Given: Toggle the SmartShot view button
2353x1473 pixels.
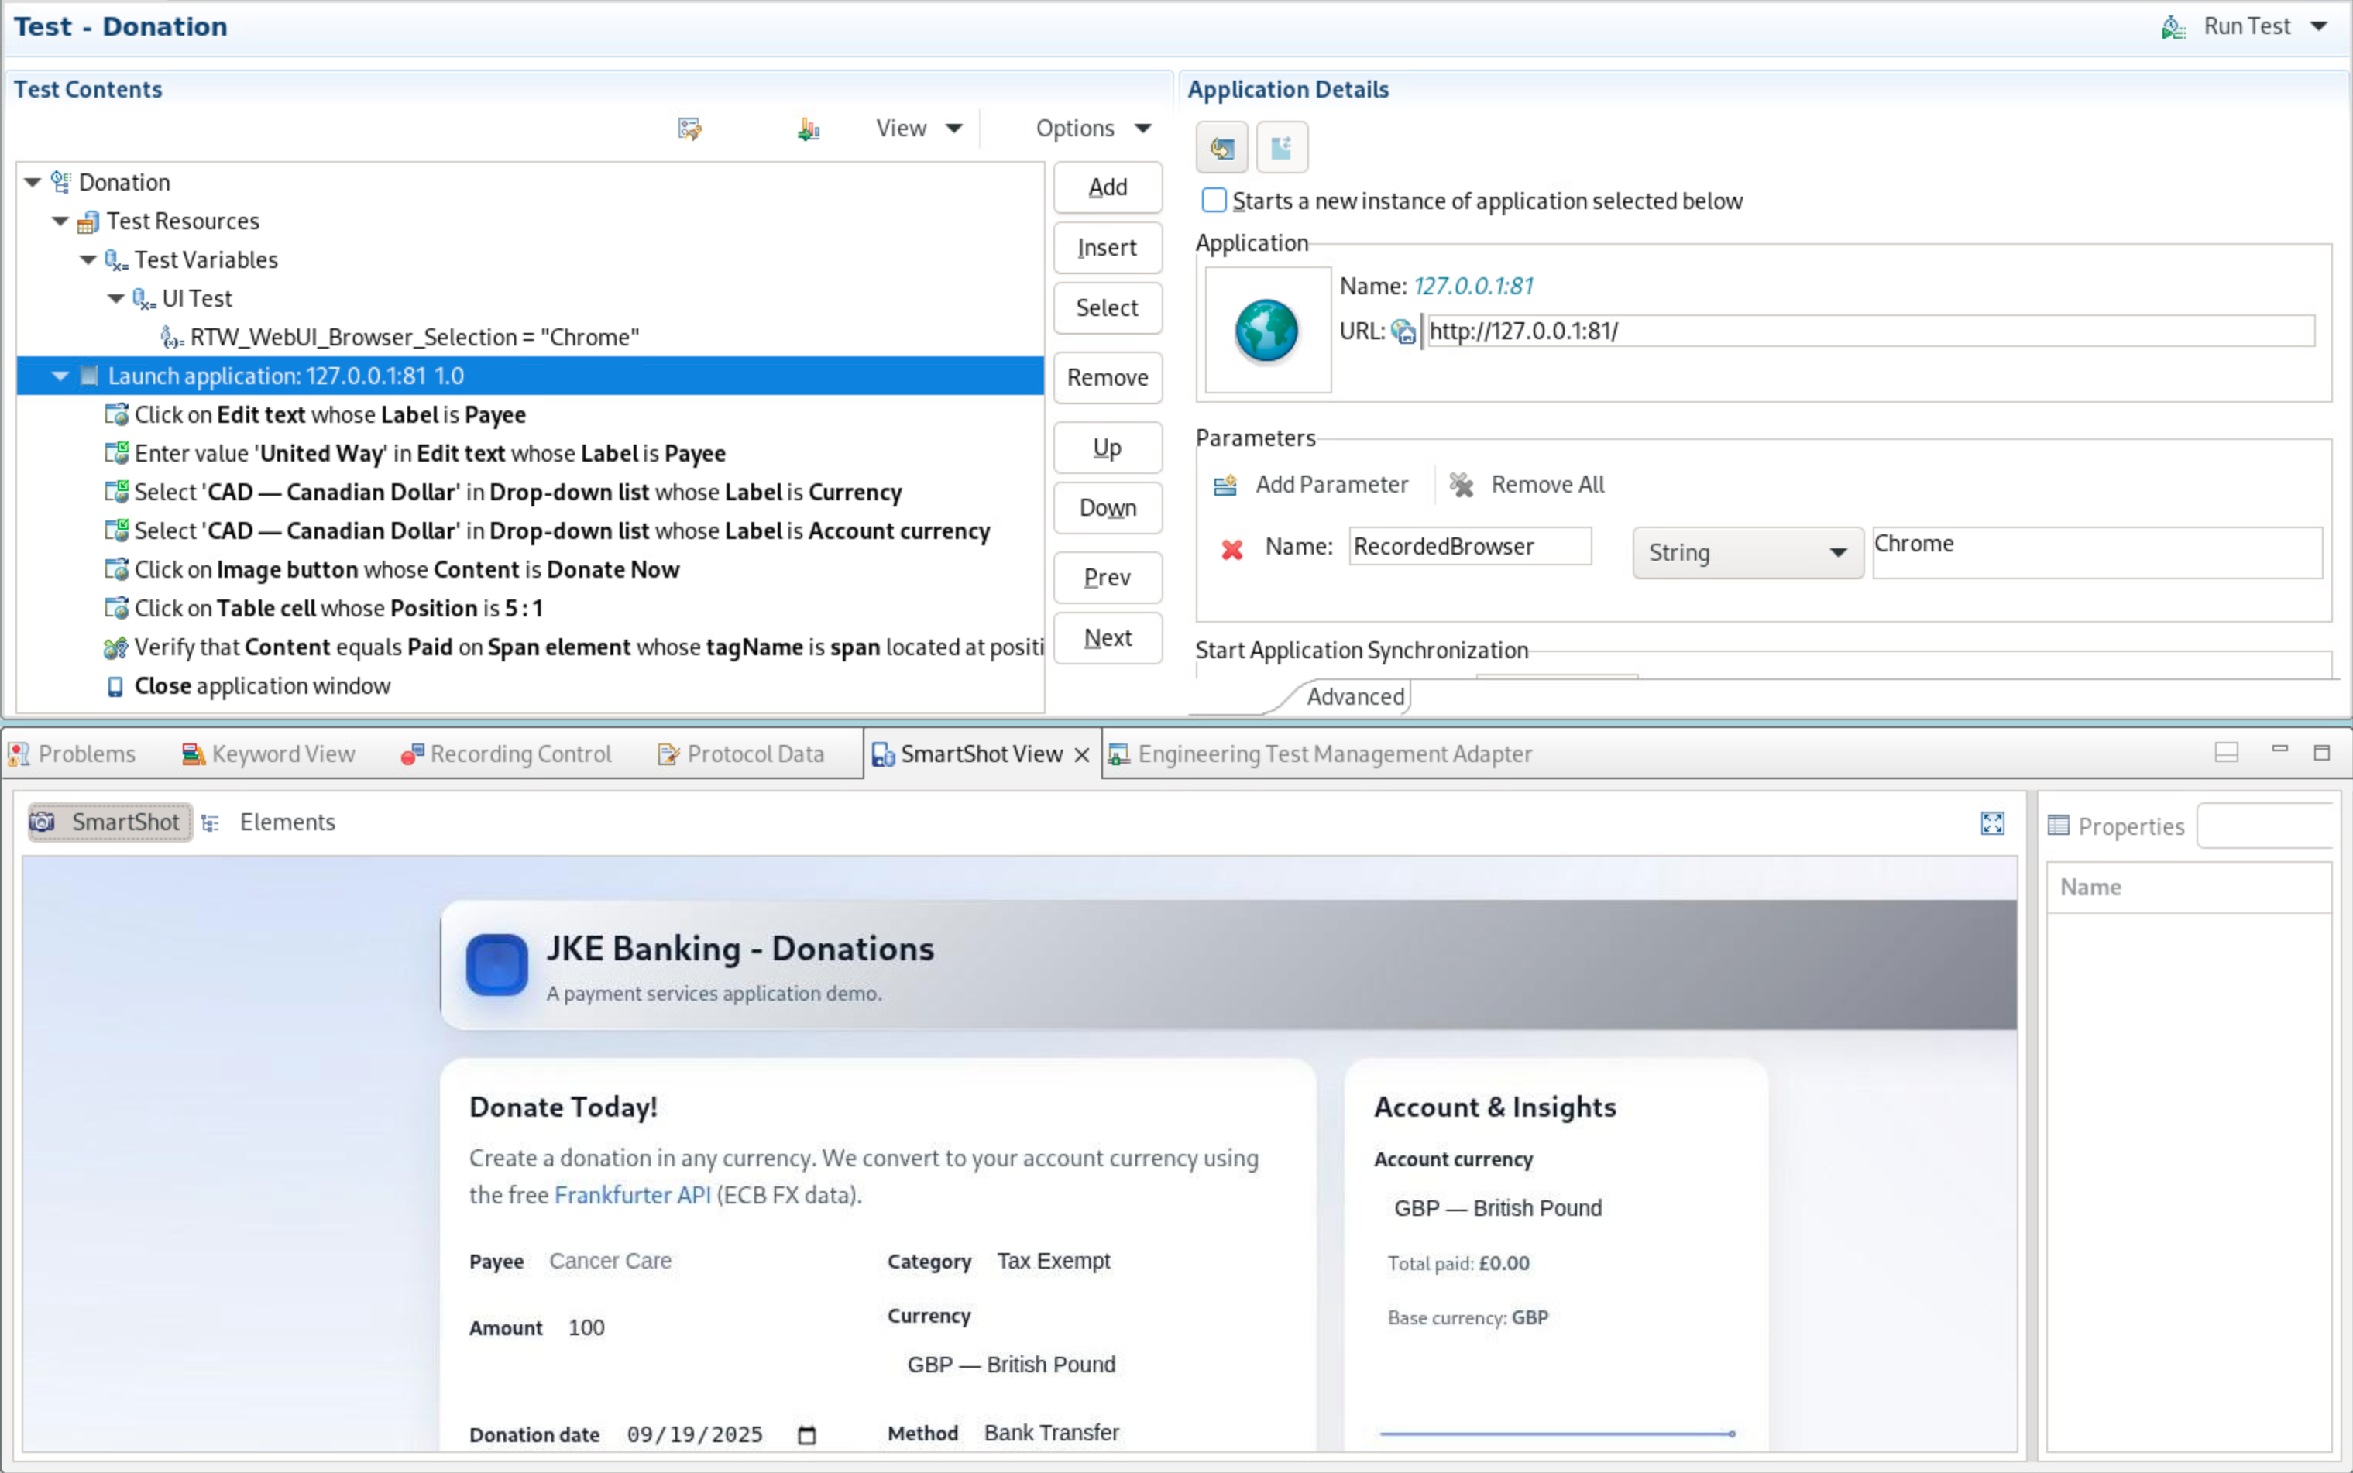Looking at the screenshot, I should [109, 822].
